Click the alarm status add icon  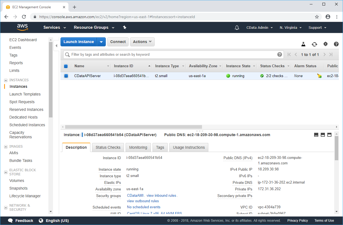click(319, 76)
